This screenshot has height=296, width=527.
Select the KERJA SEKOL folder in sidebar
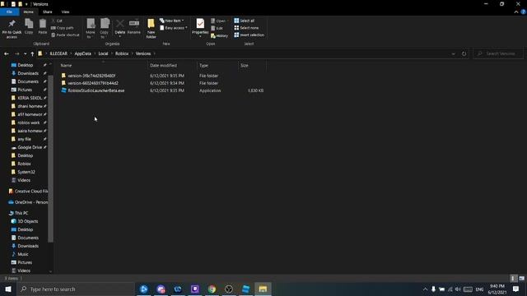coord(29,98)
